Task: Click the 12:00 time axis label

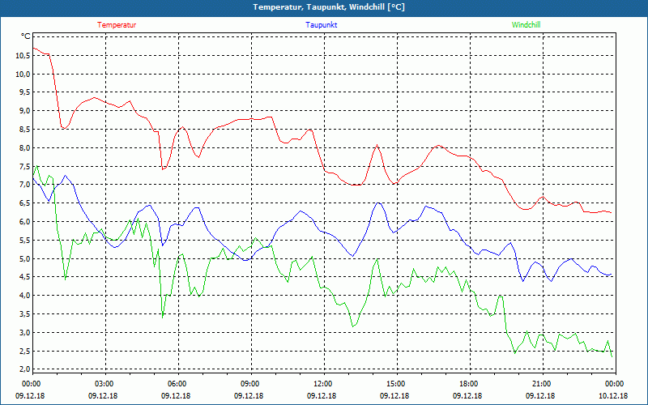Action: [x=322, y=384]
